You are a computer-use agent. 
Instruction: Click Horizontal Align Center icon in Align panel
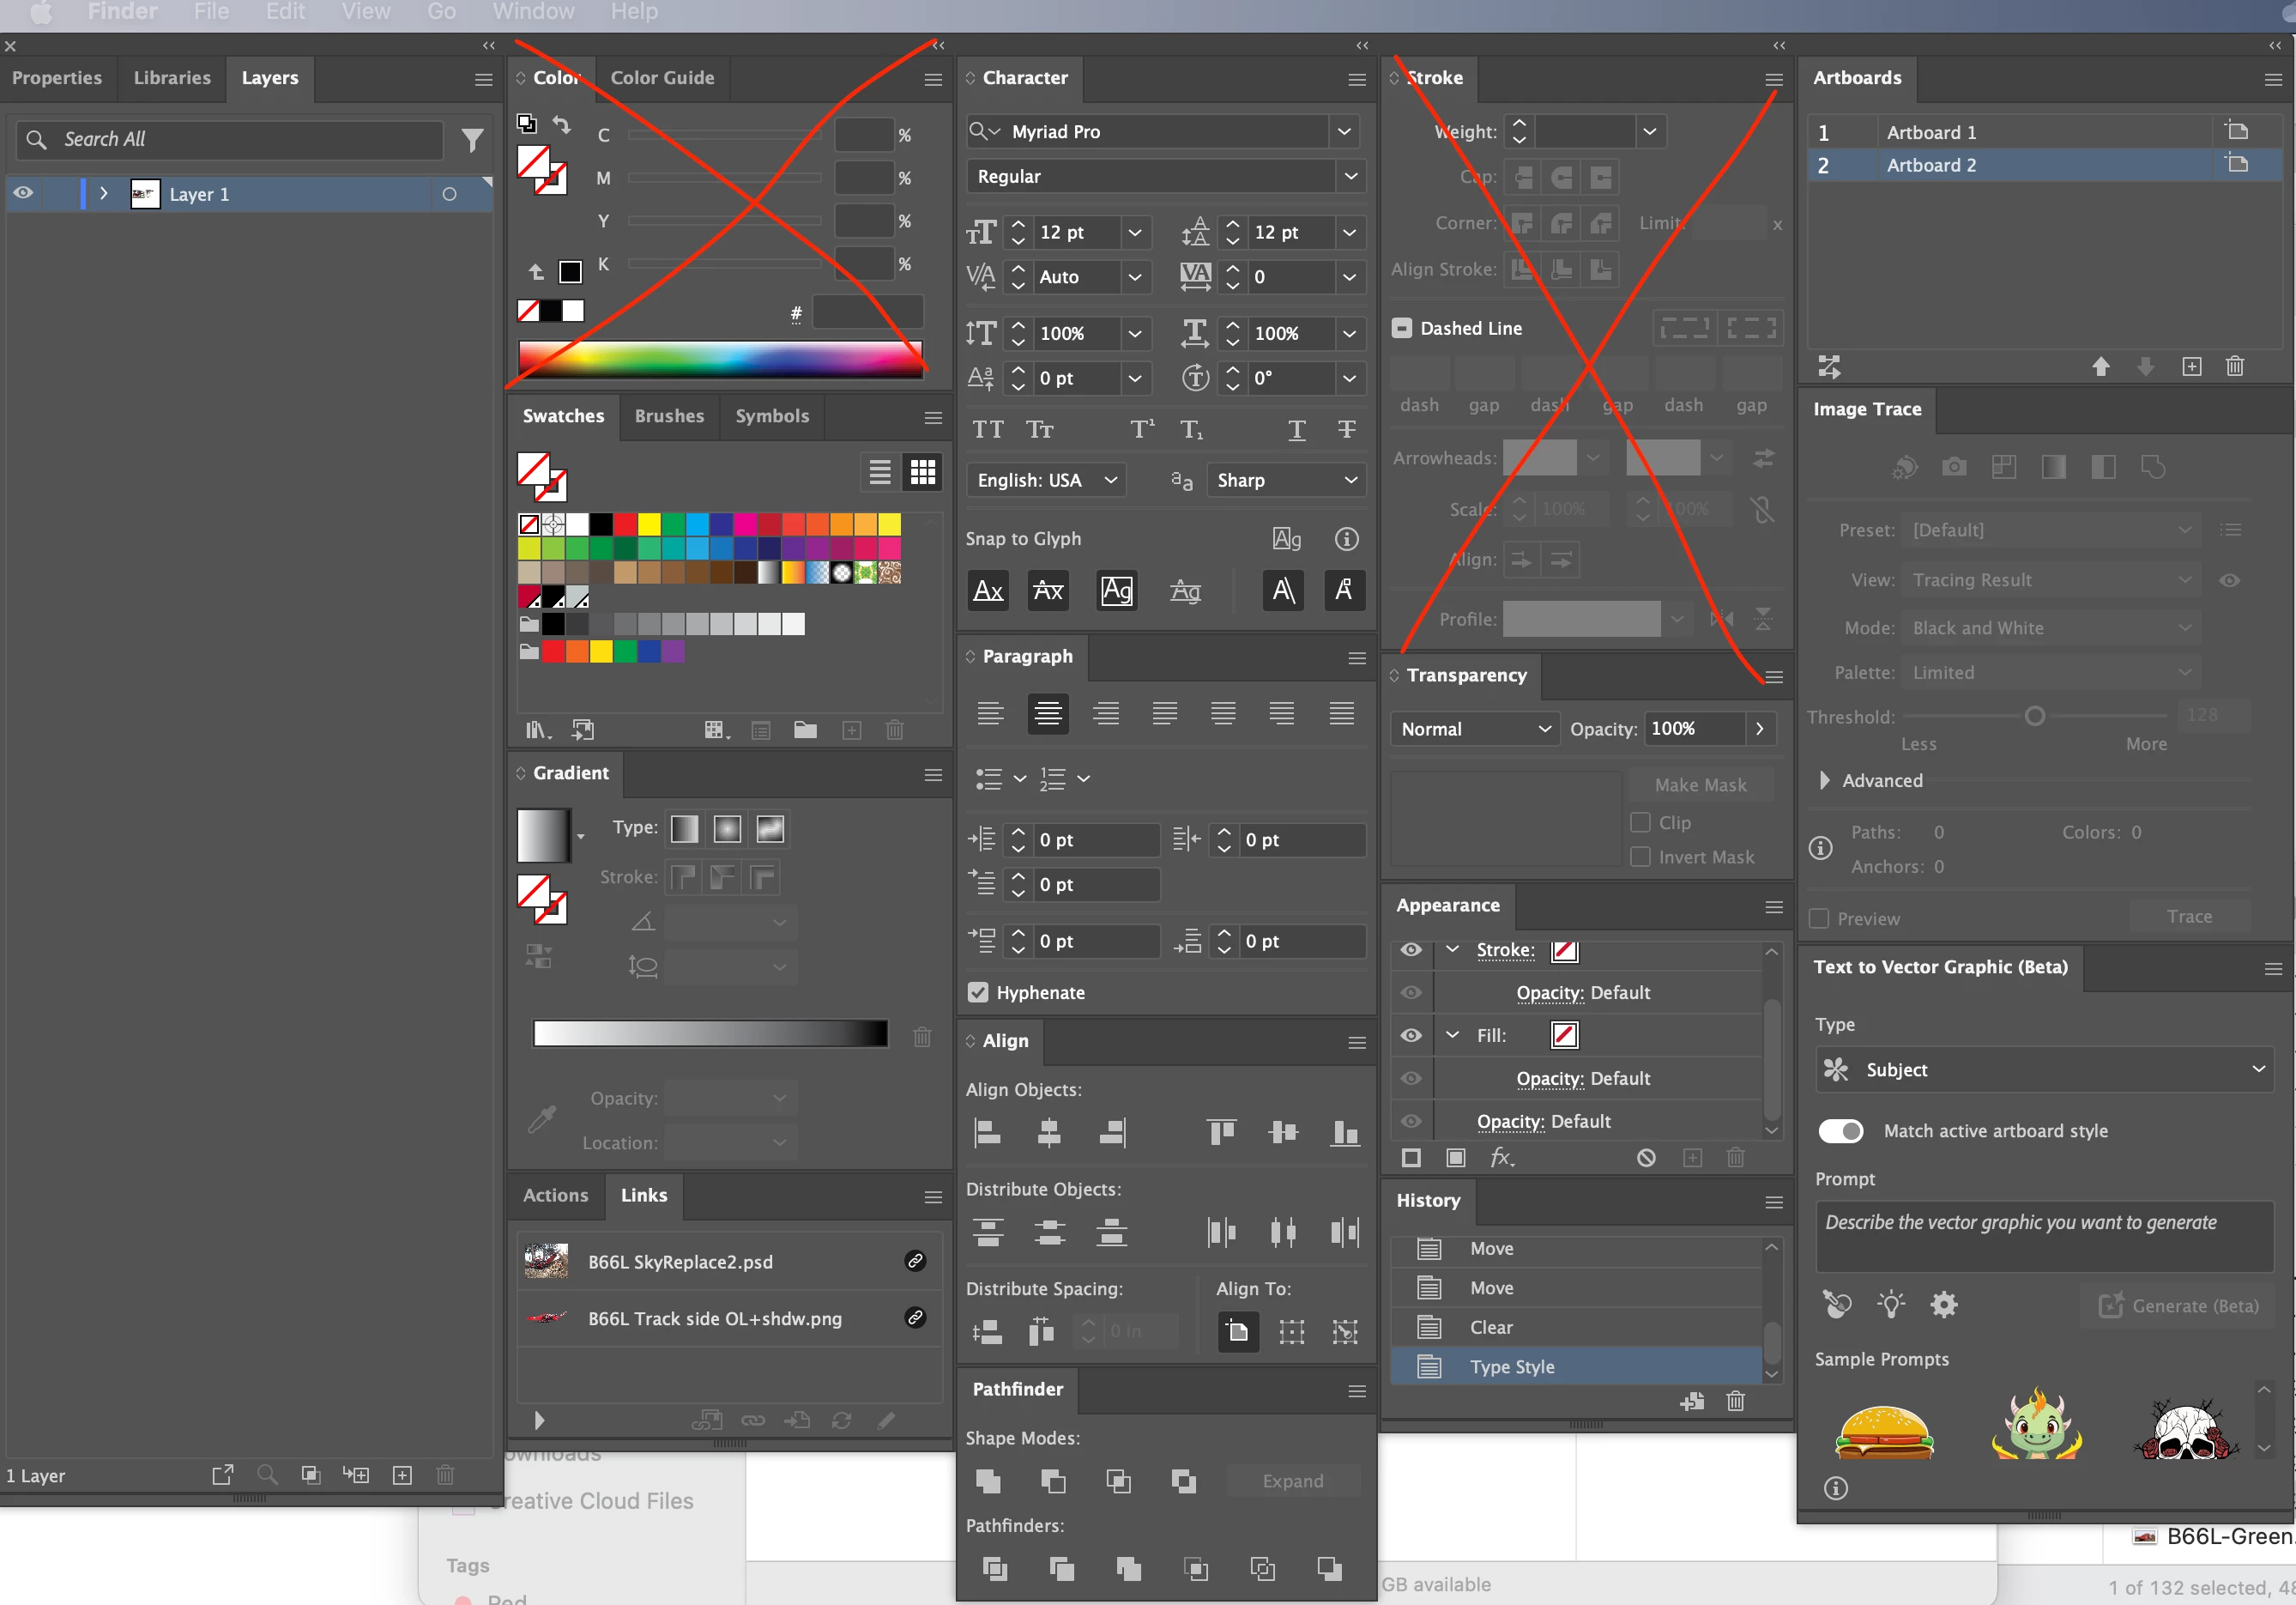1049,1133
